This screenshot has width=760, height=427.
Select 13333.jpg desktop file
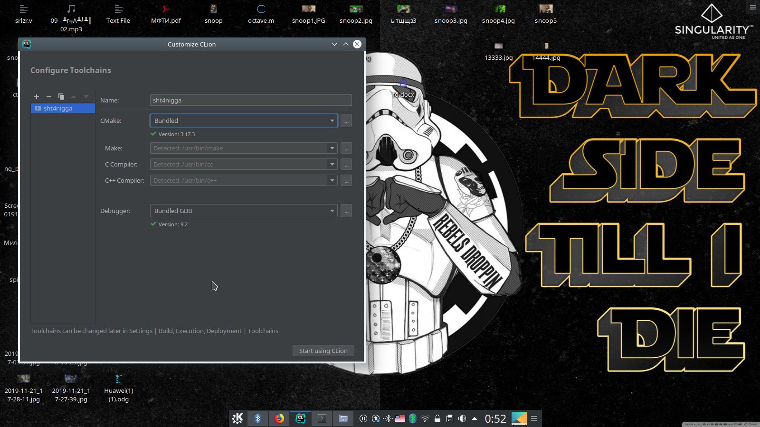[x=498, y=52]
